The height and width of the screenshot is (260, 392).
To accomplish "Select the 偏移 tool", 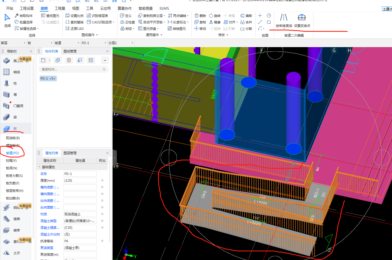I will pyautogui.click(x=246, y=16).
